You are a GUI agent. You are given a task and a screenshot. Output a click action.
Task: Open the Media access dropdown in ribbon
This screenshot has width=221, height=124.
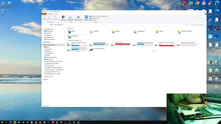click(63, 18)
